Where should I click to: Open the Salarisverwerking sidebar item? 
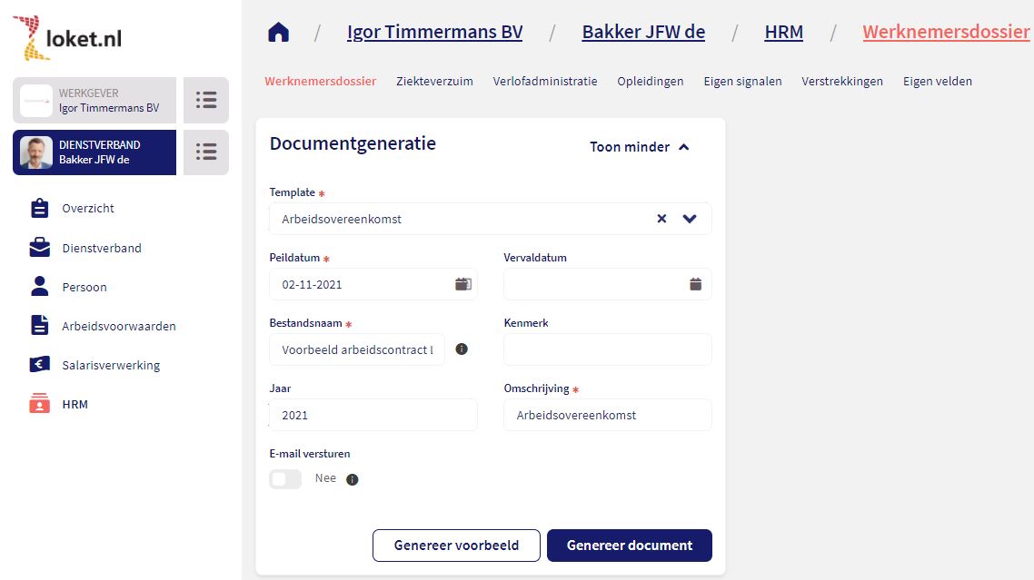pos(110,365)
